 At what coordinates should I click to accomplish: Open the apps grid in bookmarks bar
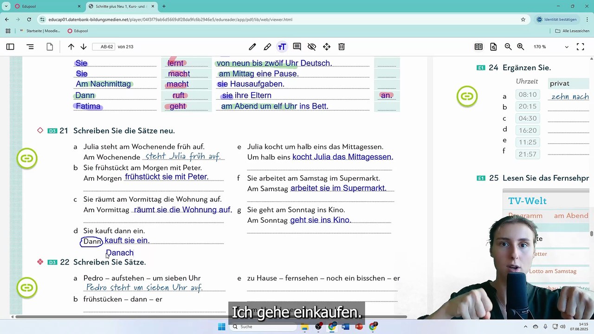[x=8, y=31]
